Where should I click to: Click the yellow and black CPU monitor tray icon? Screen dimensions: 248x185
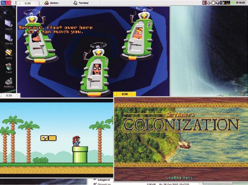[x=226, y=3]
